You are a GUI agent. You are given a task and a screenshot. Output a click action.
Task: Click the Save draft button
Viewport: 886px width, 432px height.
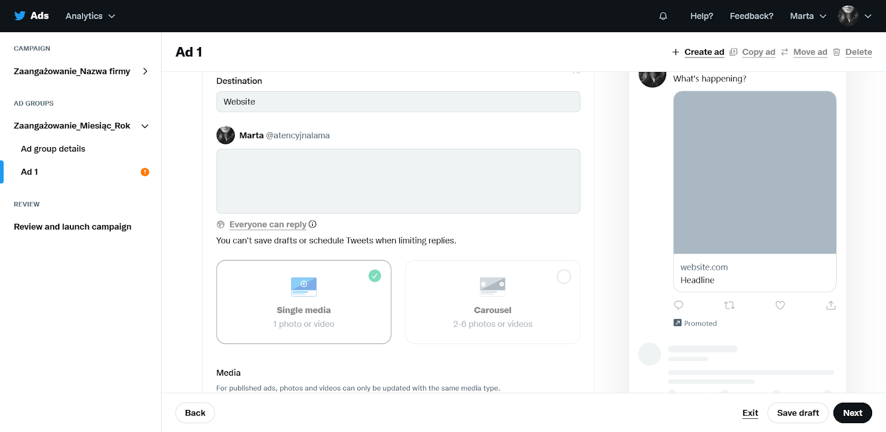798,413
